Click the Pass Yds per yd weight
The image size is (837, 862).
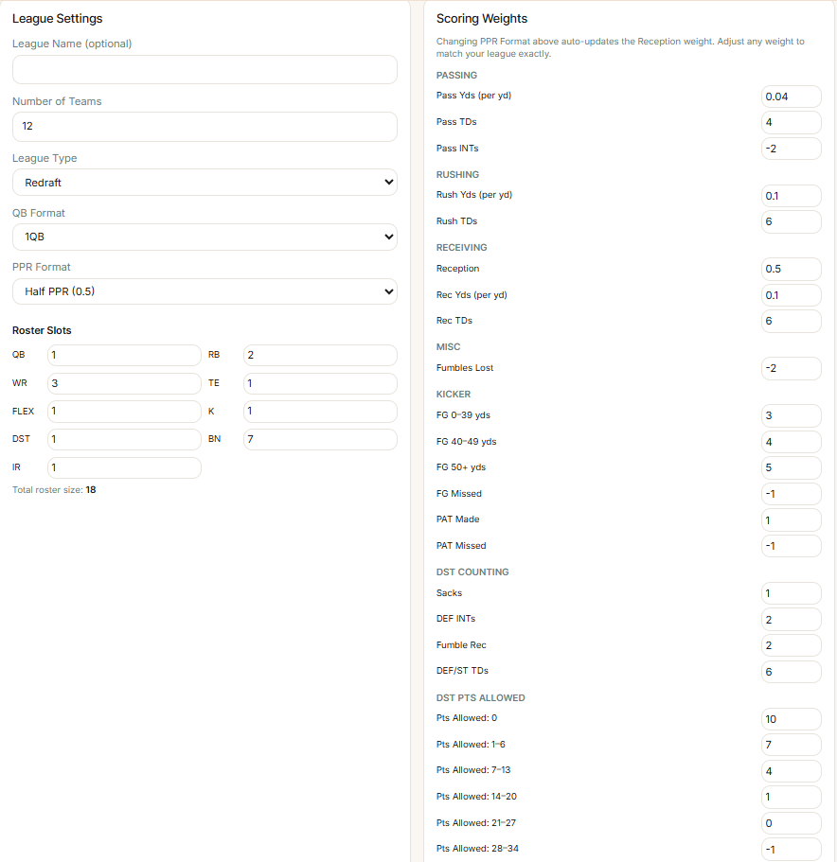[x=792, y=97]
